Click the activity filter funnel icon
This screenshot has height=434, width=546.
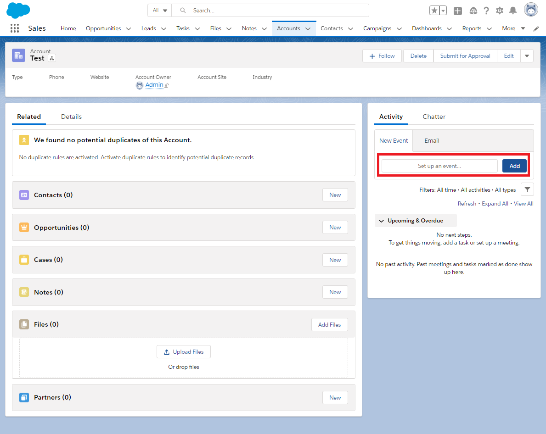point(527,189)
